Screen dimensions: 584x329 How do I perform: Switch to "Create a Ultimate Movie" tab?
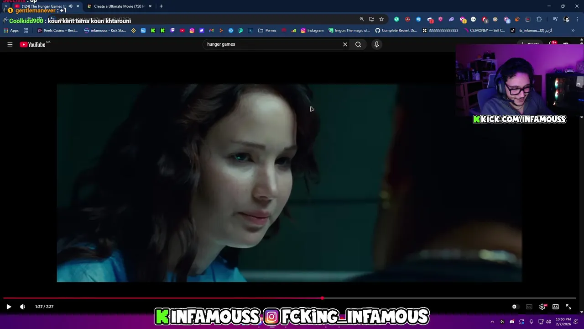point(119,6)
